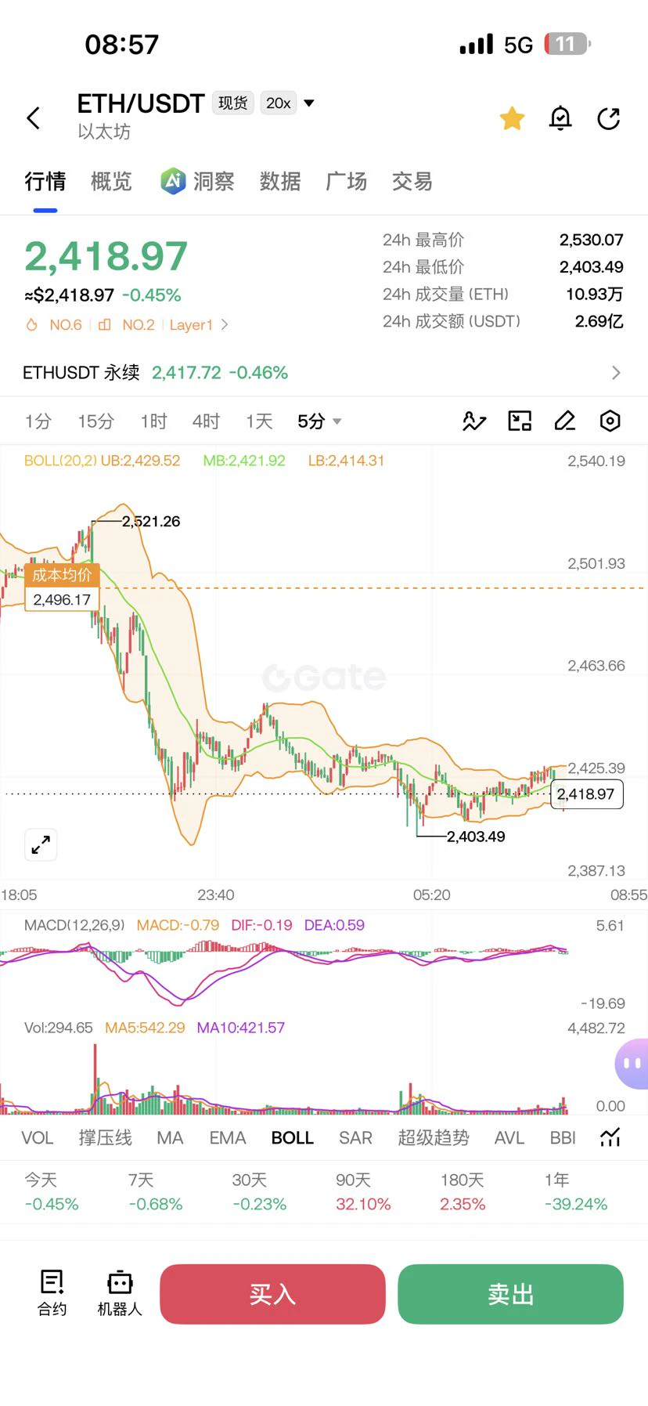Open trading pair dropdown arrow
This screenshot has height=1406, width=648.
309,103
